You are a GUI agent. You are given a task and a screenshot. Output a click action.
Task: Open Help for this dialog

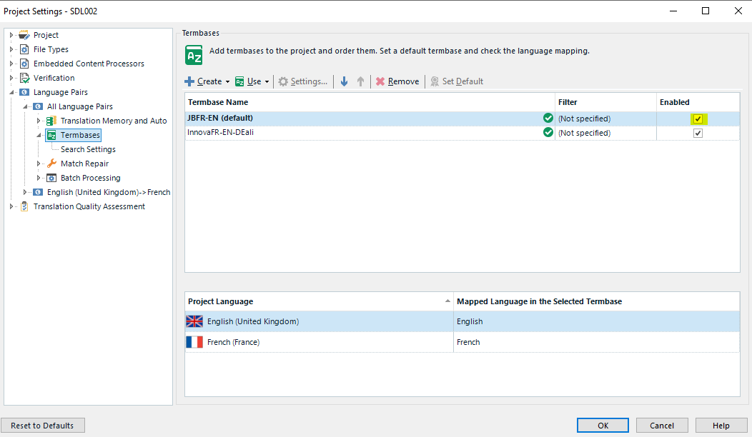pos(721,426)
